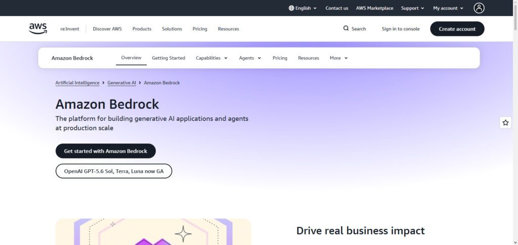Expand the Support menu
This screenshot has height=245, width=518.
click(x=412, y=8)
